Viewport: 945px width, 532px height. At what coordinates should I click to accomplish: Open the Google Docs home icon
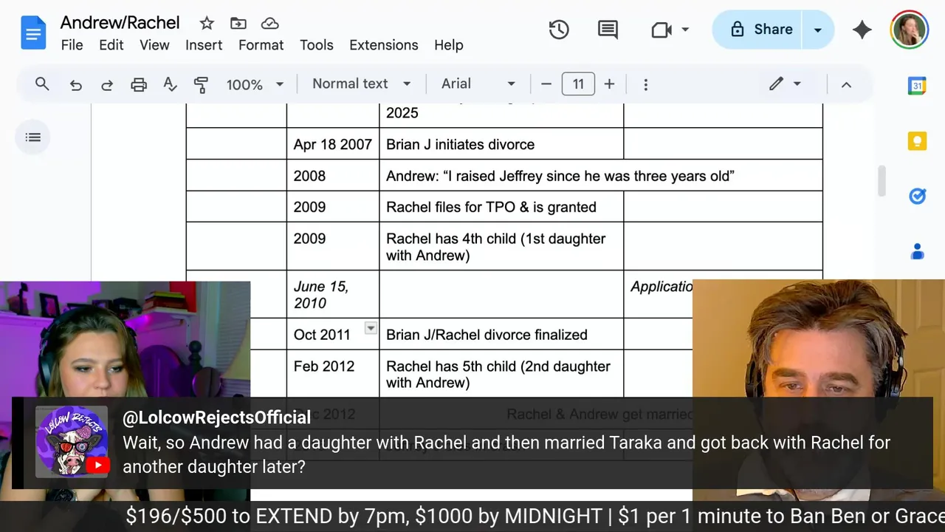(x=33, y=33)
